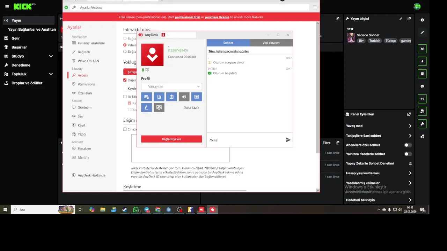
Task: Open Permissions in AnyDesk settings sidebar
Action: (x=86, y=84)
